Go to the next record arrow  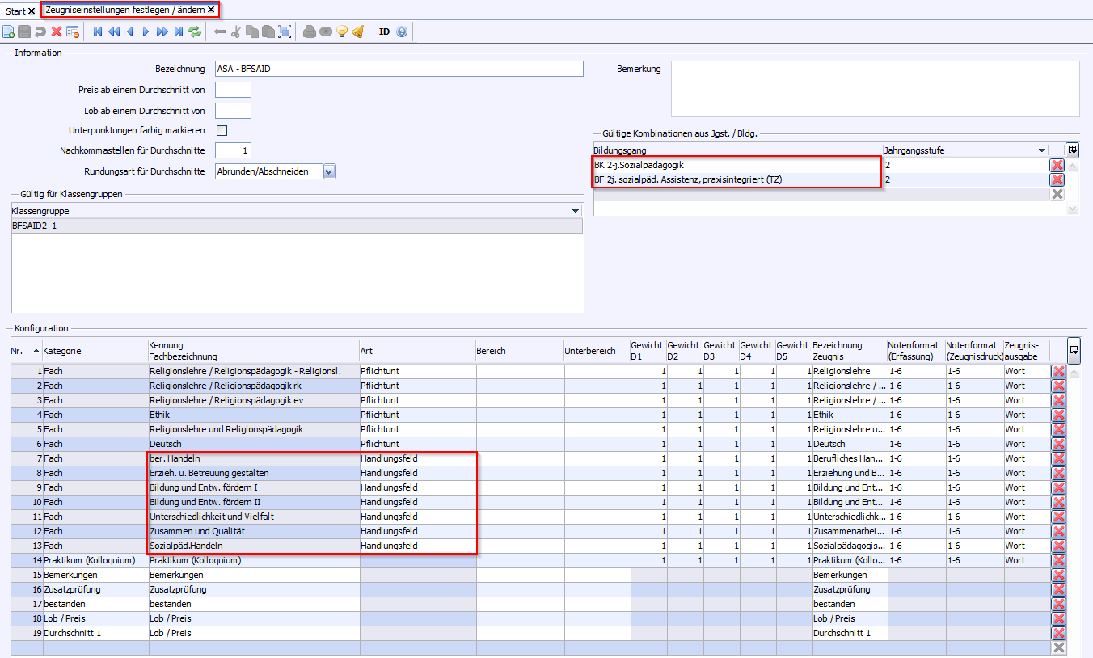coord(146,32)
